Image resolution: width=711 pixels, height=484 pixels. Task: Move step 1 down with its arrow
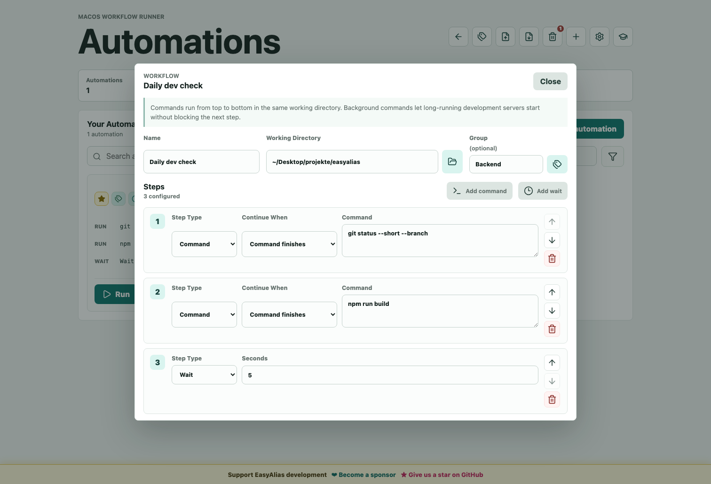(x=552, y=240)
